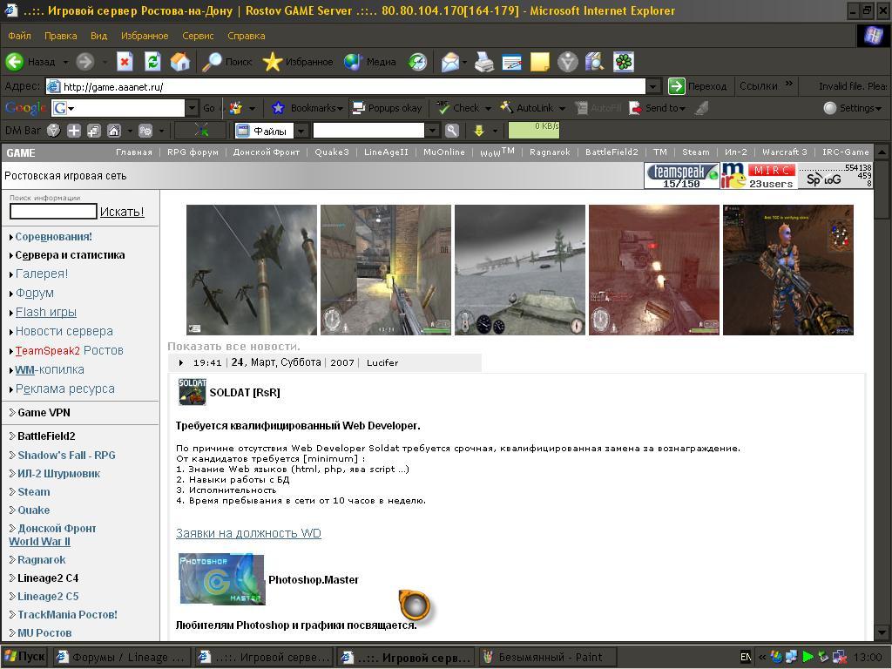892x669 pixels.
Task: Open the Справка menu
Action: coord(247,36)
